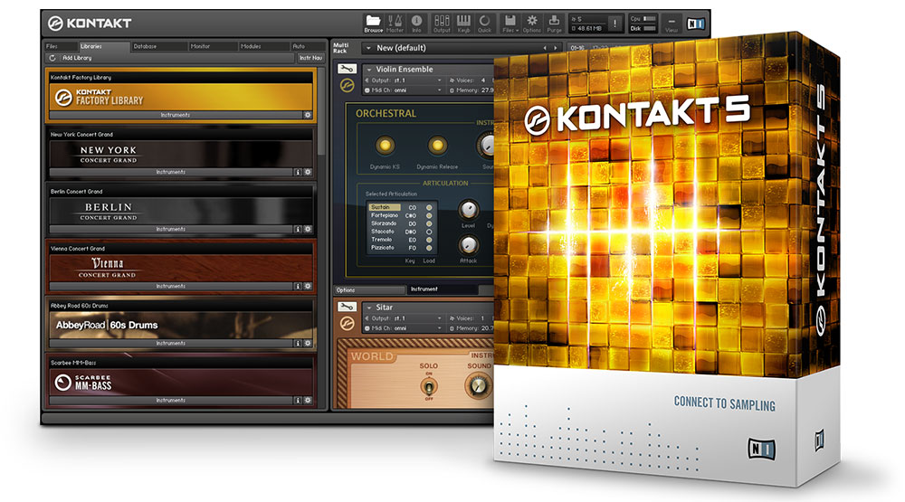Click the Sitar wrench edit icon
The width and height of the screenshot is (905, 502).
click(x=347, y=307)
